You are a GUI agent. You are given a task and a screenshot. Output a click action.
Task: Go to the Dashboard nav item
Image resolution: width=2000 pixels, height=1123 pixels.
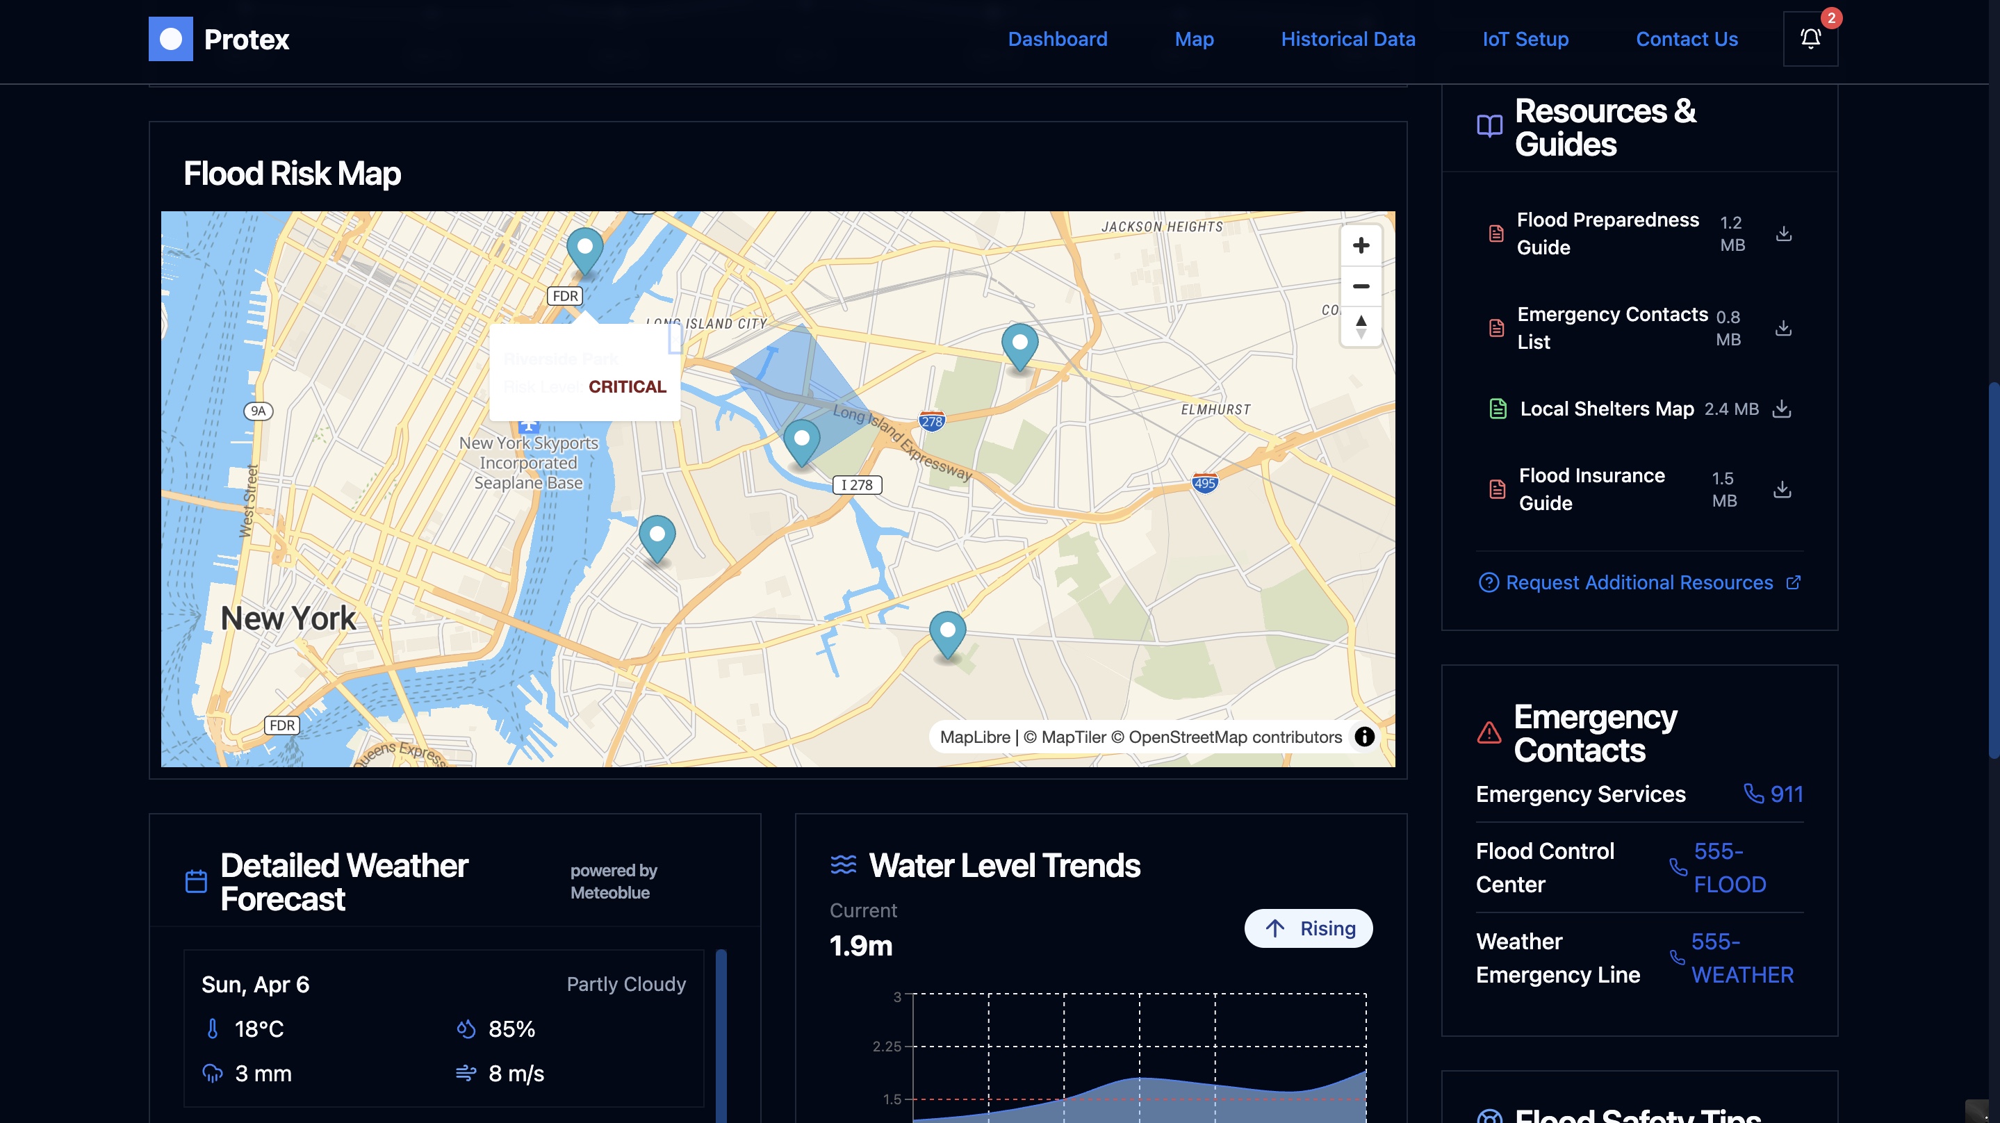(1058, 39)
